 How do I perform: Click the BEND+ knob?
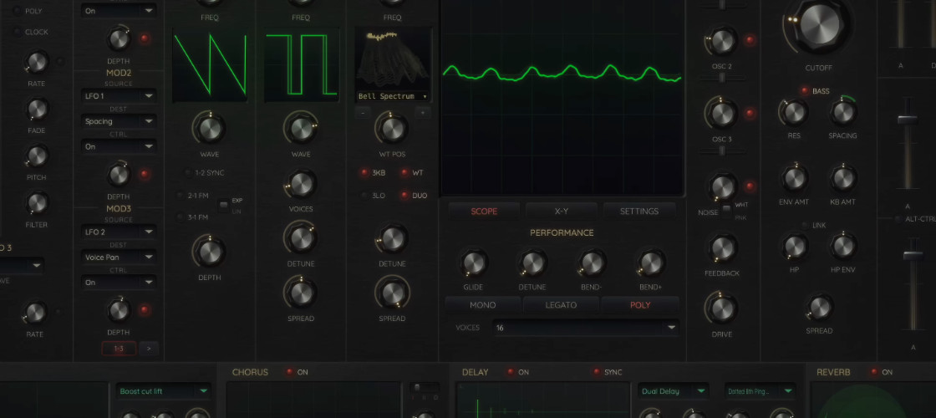650,263
